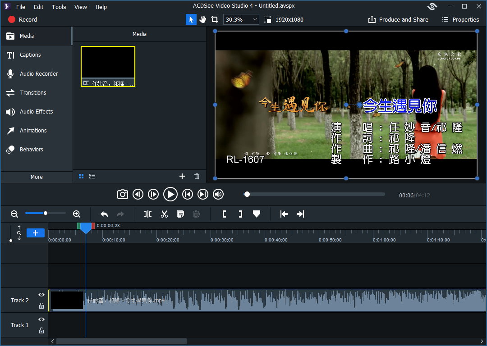The width and height of the screenshot is (487, 346).
Task: Select the mp4 clip on Track 2
Action: (267, 300)
